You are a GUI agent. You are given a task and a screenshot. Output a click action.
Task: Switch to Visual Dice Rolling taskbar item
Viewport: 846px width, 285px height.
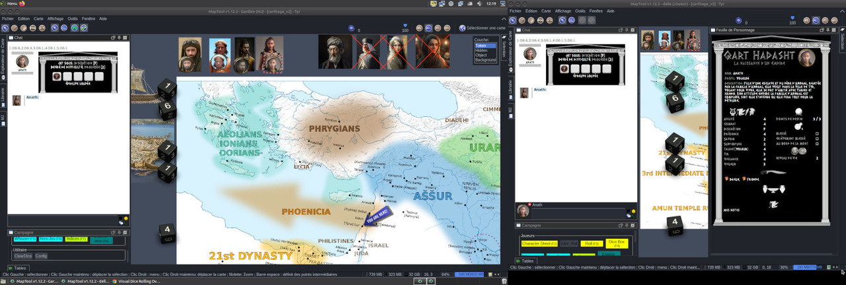(135, 281)
